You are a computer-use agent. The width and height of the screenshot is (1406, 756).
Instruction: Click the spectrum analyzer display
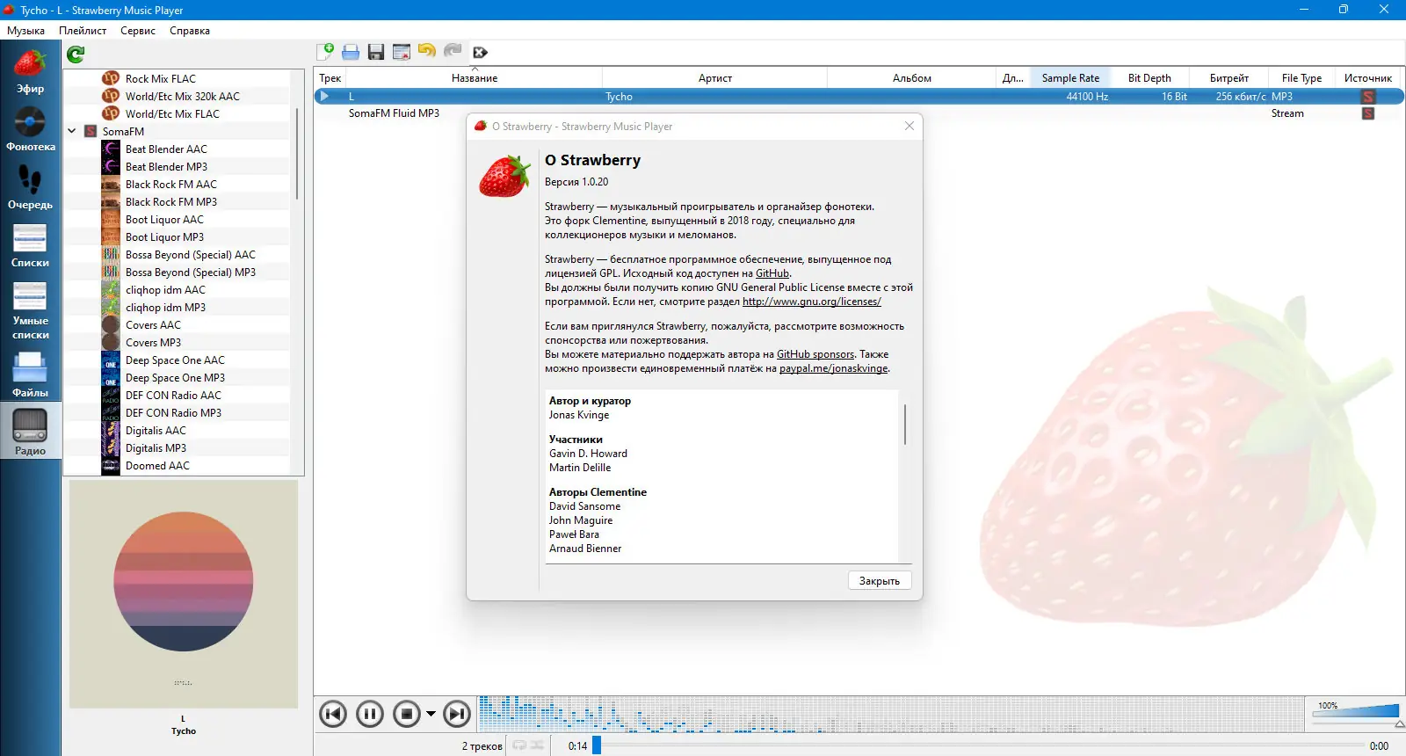pyautogui.click(x=890, y=714)
